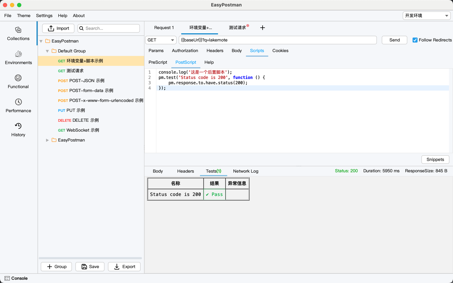Screen dimensions: 453x283
Task: Click the Send button
Action: click(395, 40)
